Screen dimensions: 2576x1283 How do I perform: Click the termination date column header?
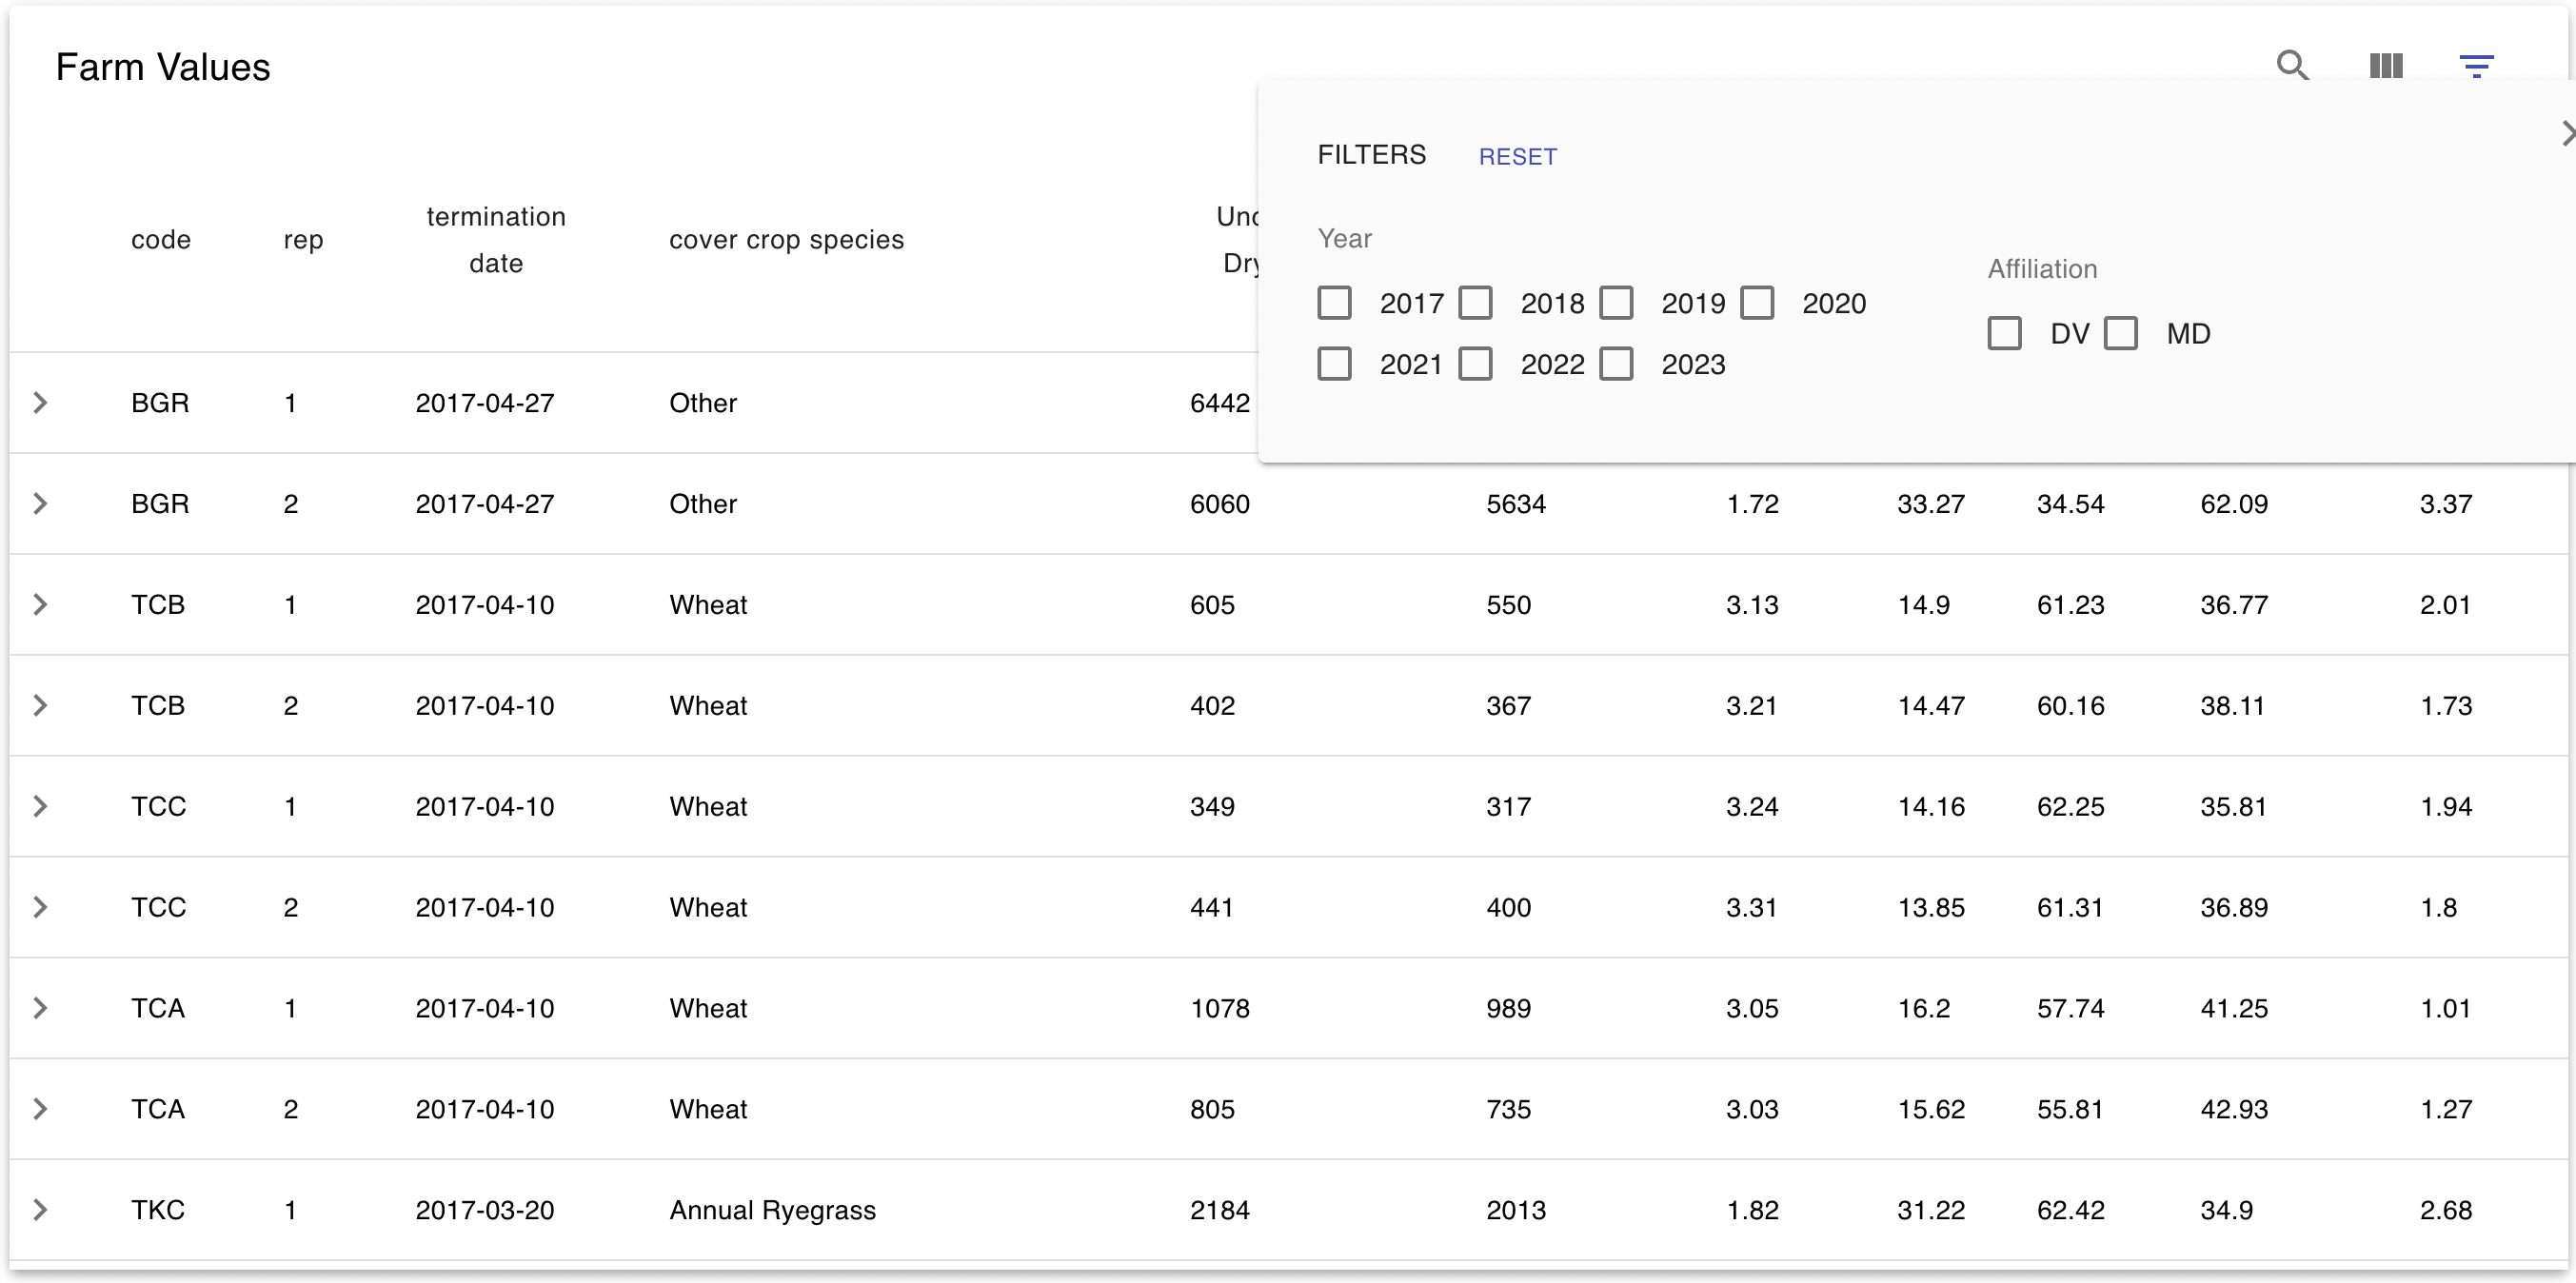tap(495, 240)
